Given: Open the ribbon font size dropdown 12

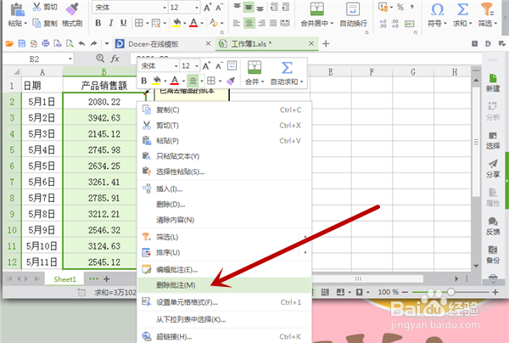Looking at the screenshot, I should pos(197,8).
